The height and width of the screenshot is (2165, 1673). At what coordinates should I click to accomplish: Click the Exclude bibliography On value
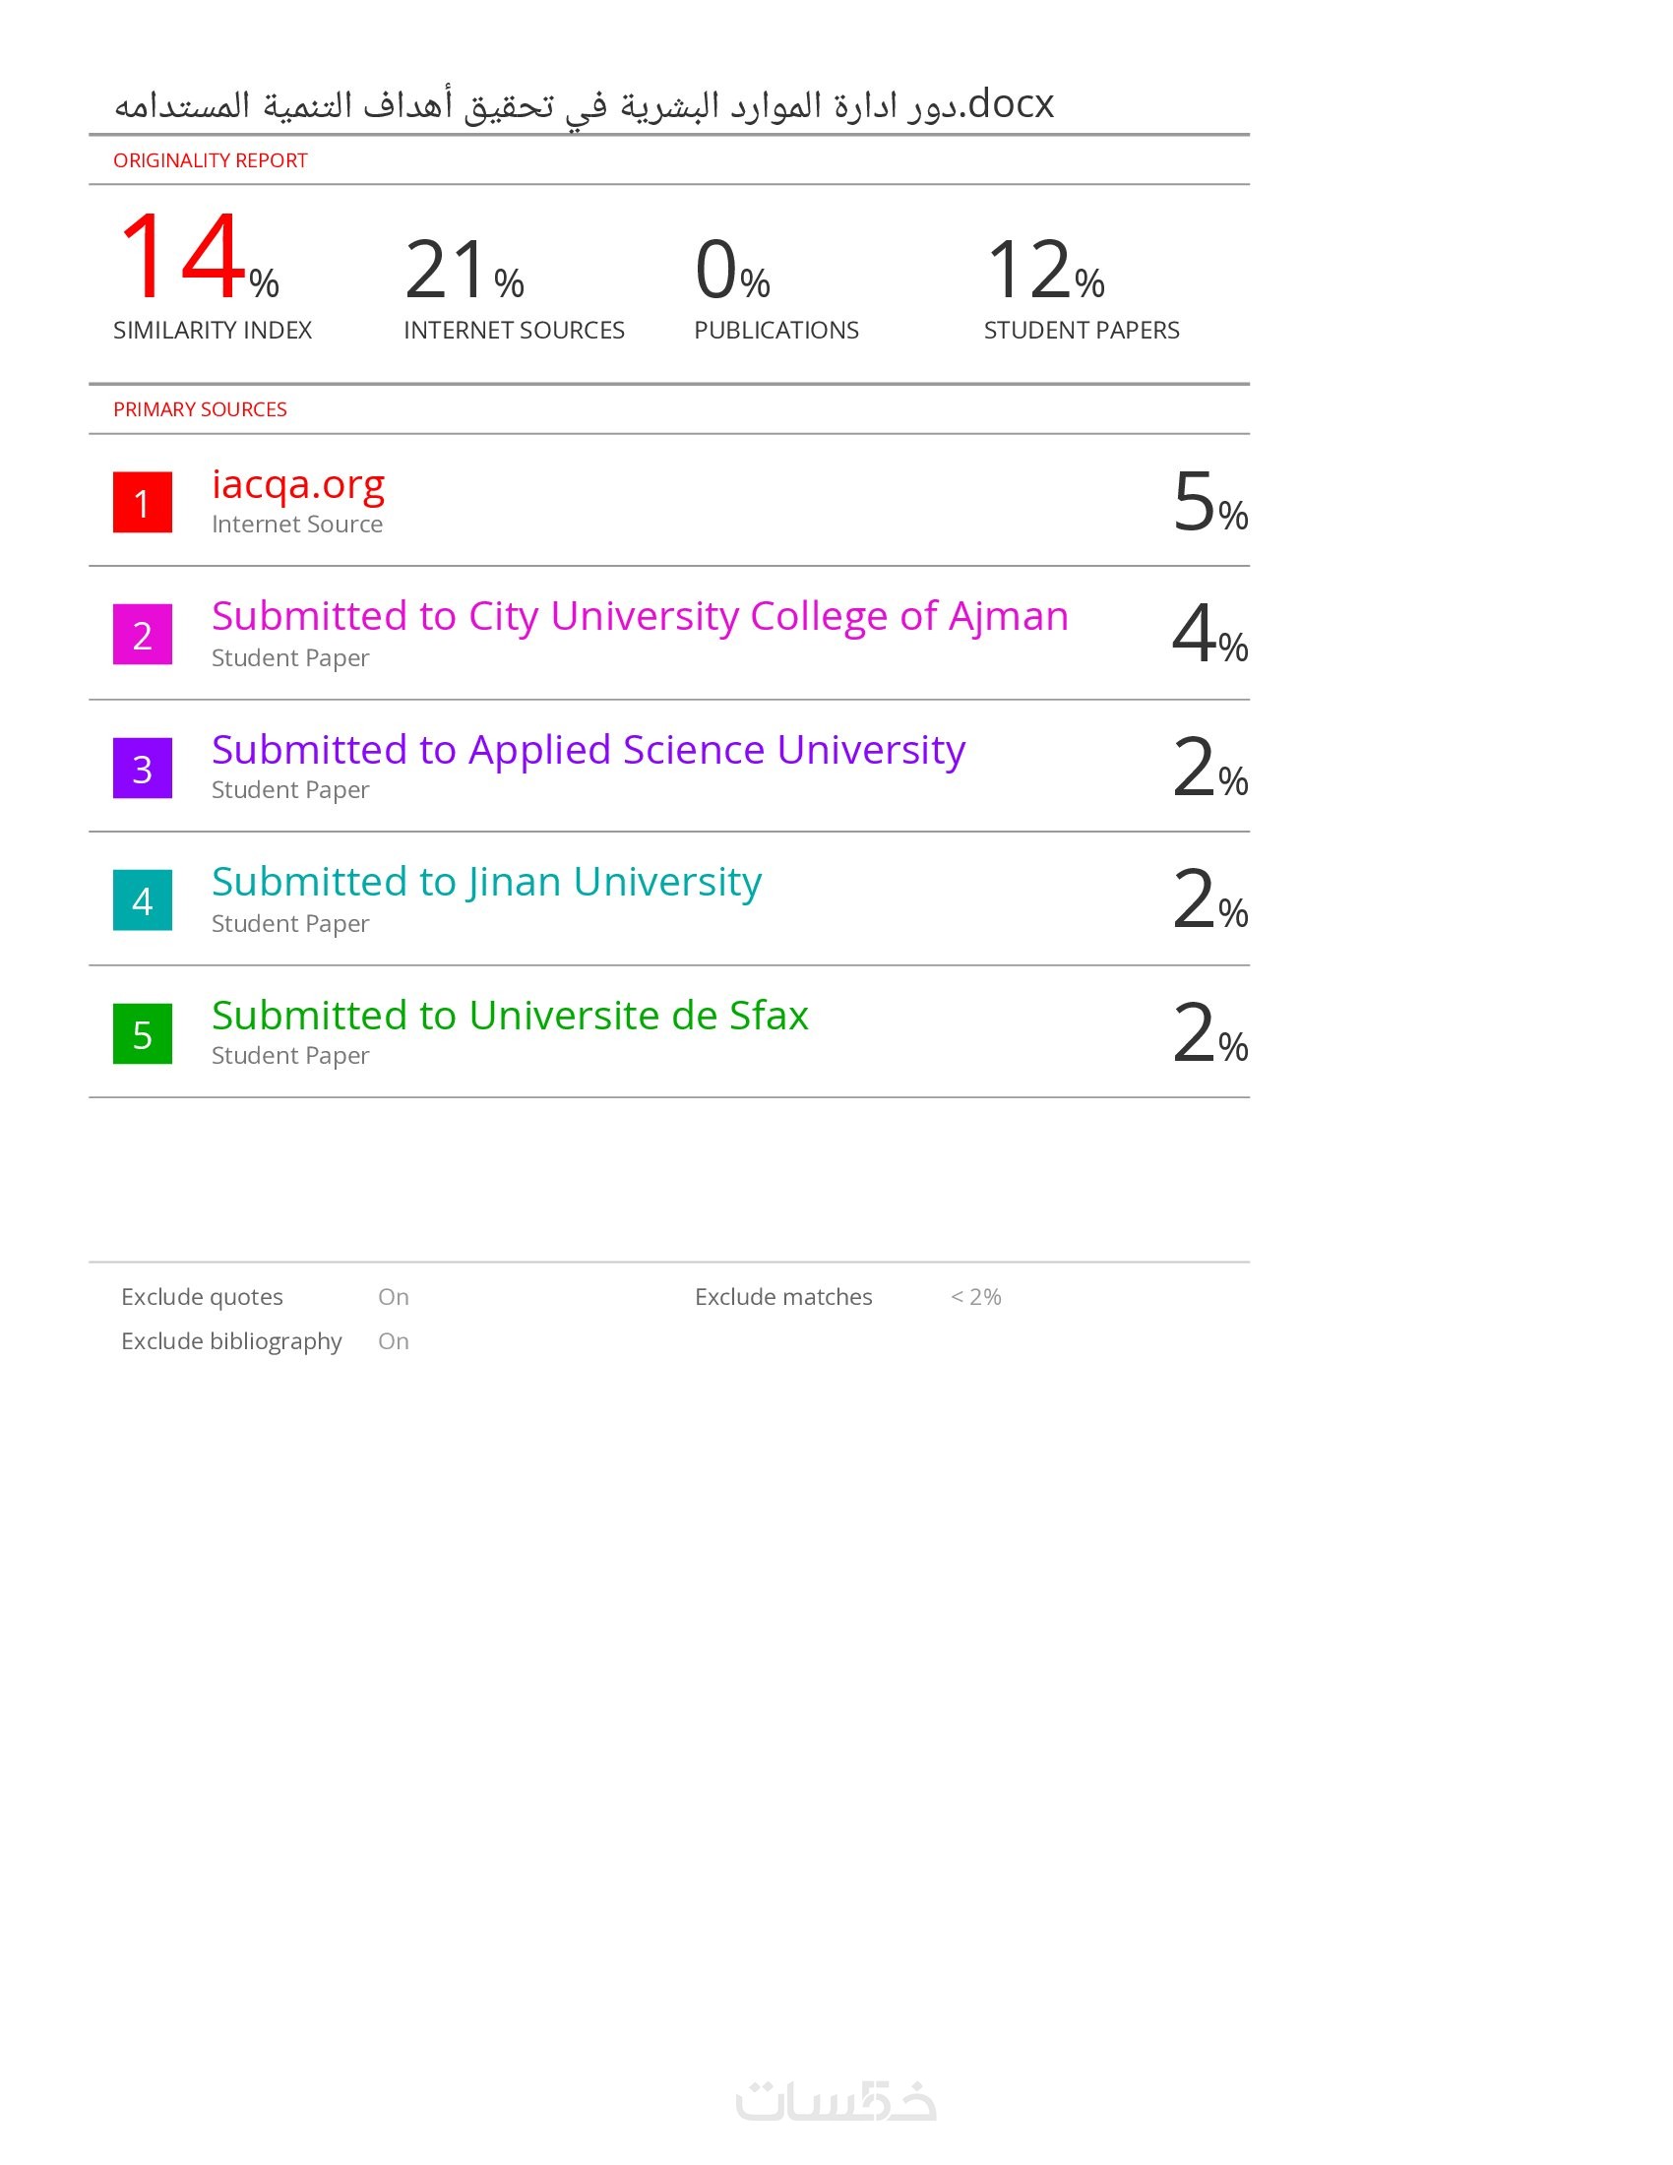click(x=393, y=1341)
